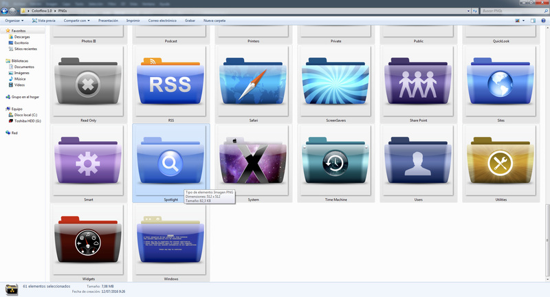
Task: Open Sitios recientes in the sidebar
Action: (x=23, y=49)
